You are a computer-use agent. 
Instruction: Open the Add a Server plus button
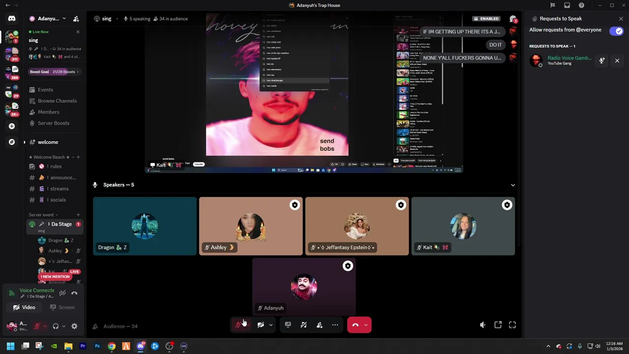tap(12, 126)
